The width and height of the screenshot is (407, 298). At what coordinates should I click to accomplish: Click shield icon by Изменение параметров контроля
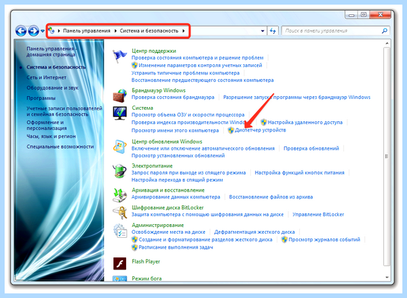click(134, 65)
